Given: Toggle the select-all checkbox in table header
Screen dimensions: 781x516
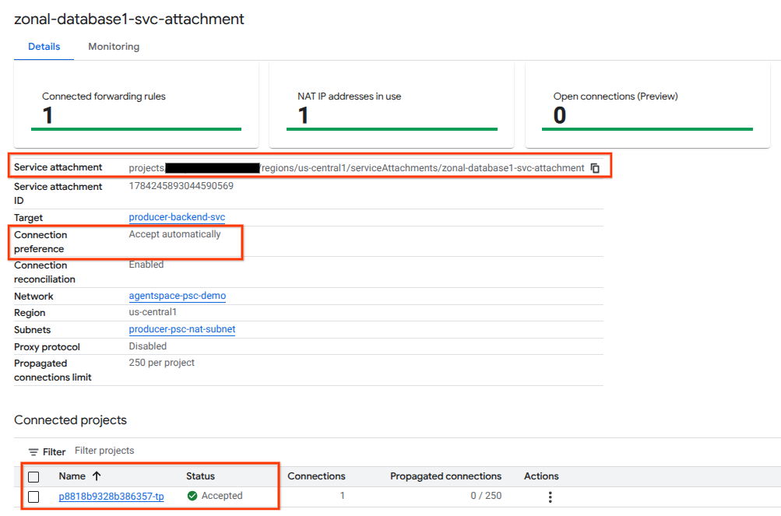Looking at the screenshot, I should 33,476.
